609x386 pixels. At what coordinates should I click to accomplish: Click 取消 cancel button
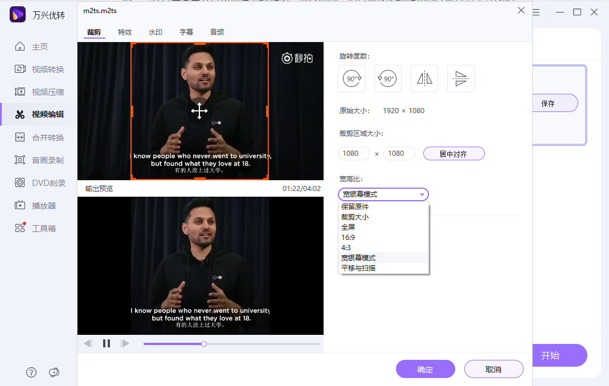(493, 369)
